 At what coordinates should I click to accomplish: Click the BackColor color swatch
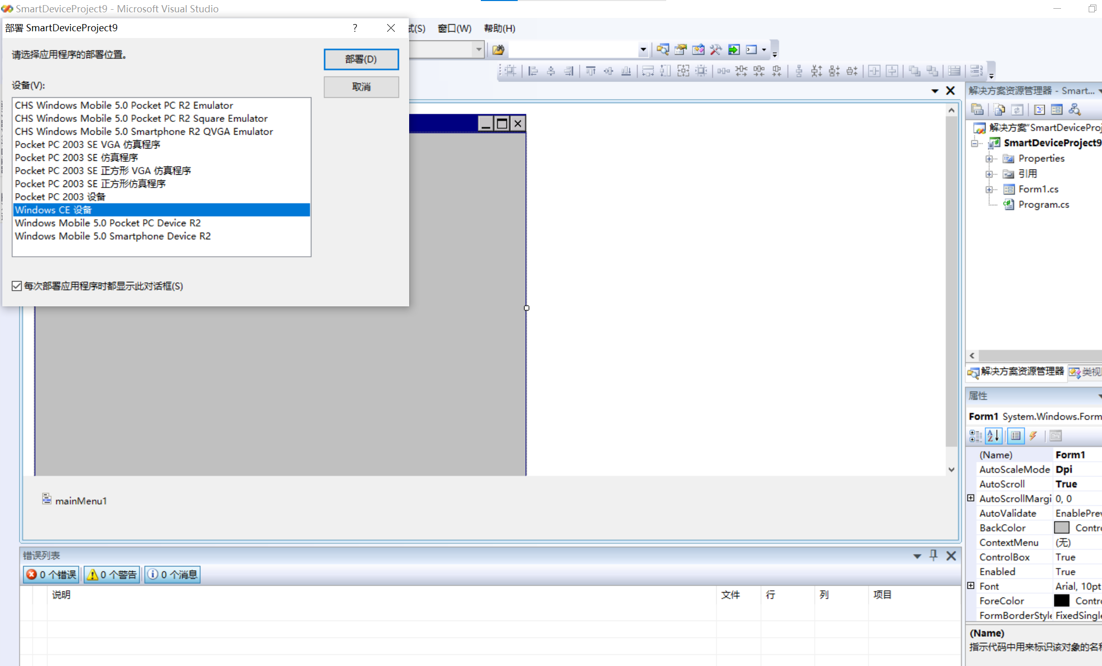[1061, 527]
